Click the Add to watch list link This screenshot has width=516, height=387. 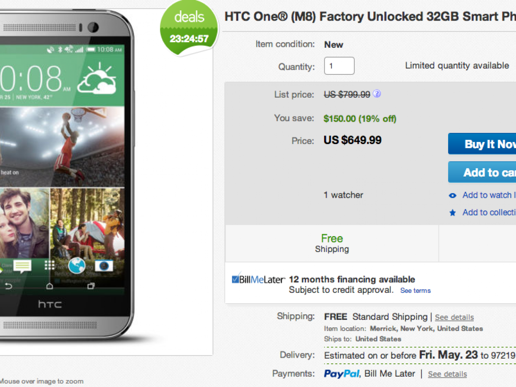pyautogui.click(x=489, y=195)
